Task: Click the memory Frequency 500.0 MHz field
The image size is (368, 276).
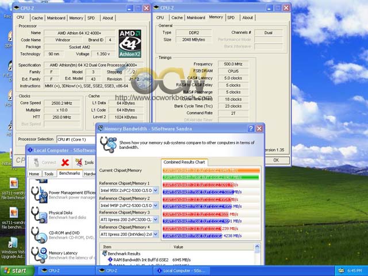Action: 233,64
